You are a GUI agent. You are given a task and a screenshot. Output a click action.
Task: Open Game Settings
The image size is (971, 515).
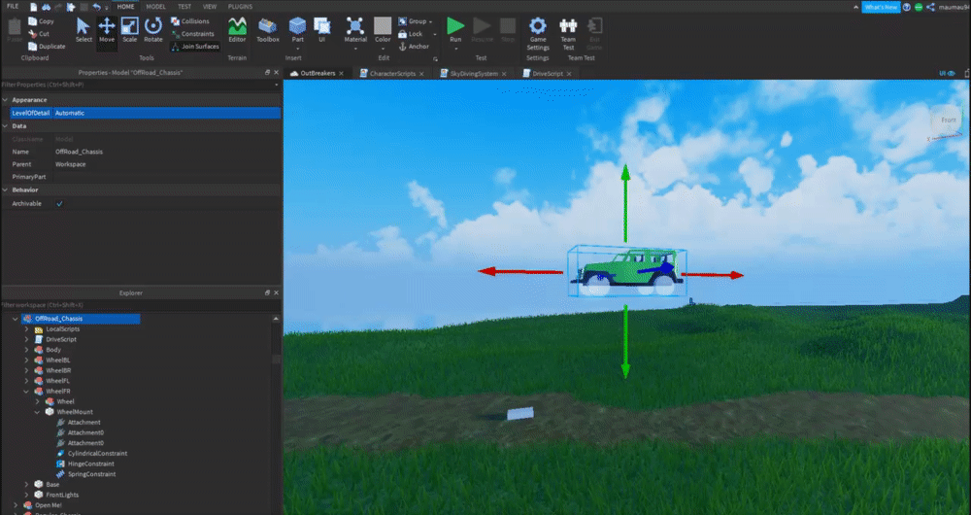(538, 34)
